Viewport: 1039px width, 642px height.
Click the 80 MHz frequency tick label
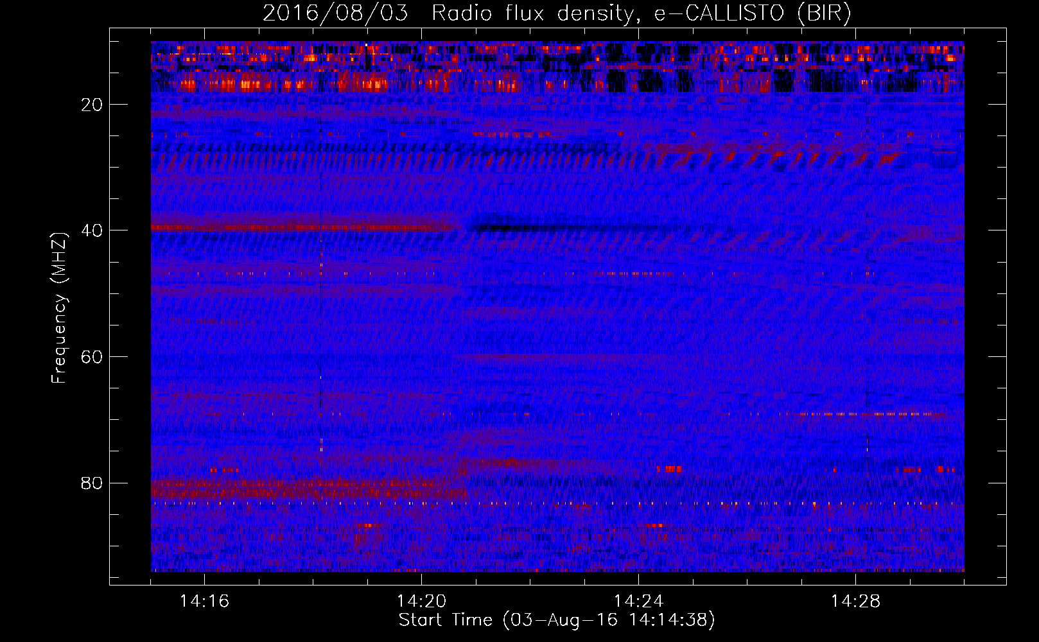[92, 483]
